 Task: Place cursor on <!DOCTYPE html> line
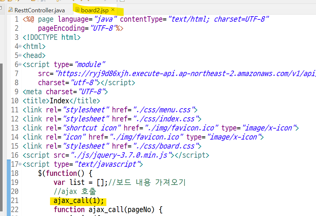click(x=52, y=37)
